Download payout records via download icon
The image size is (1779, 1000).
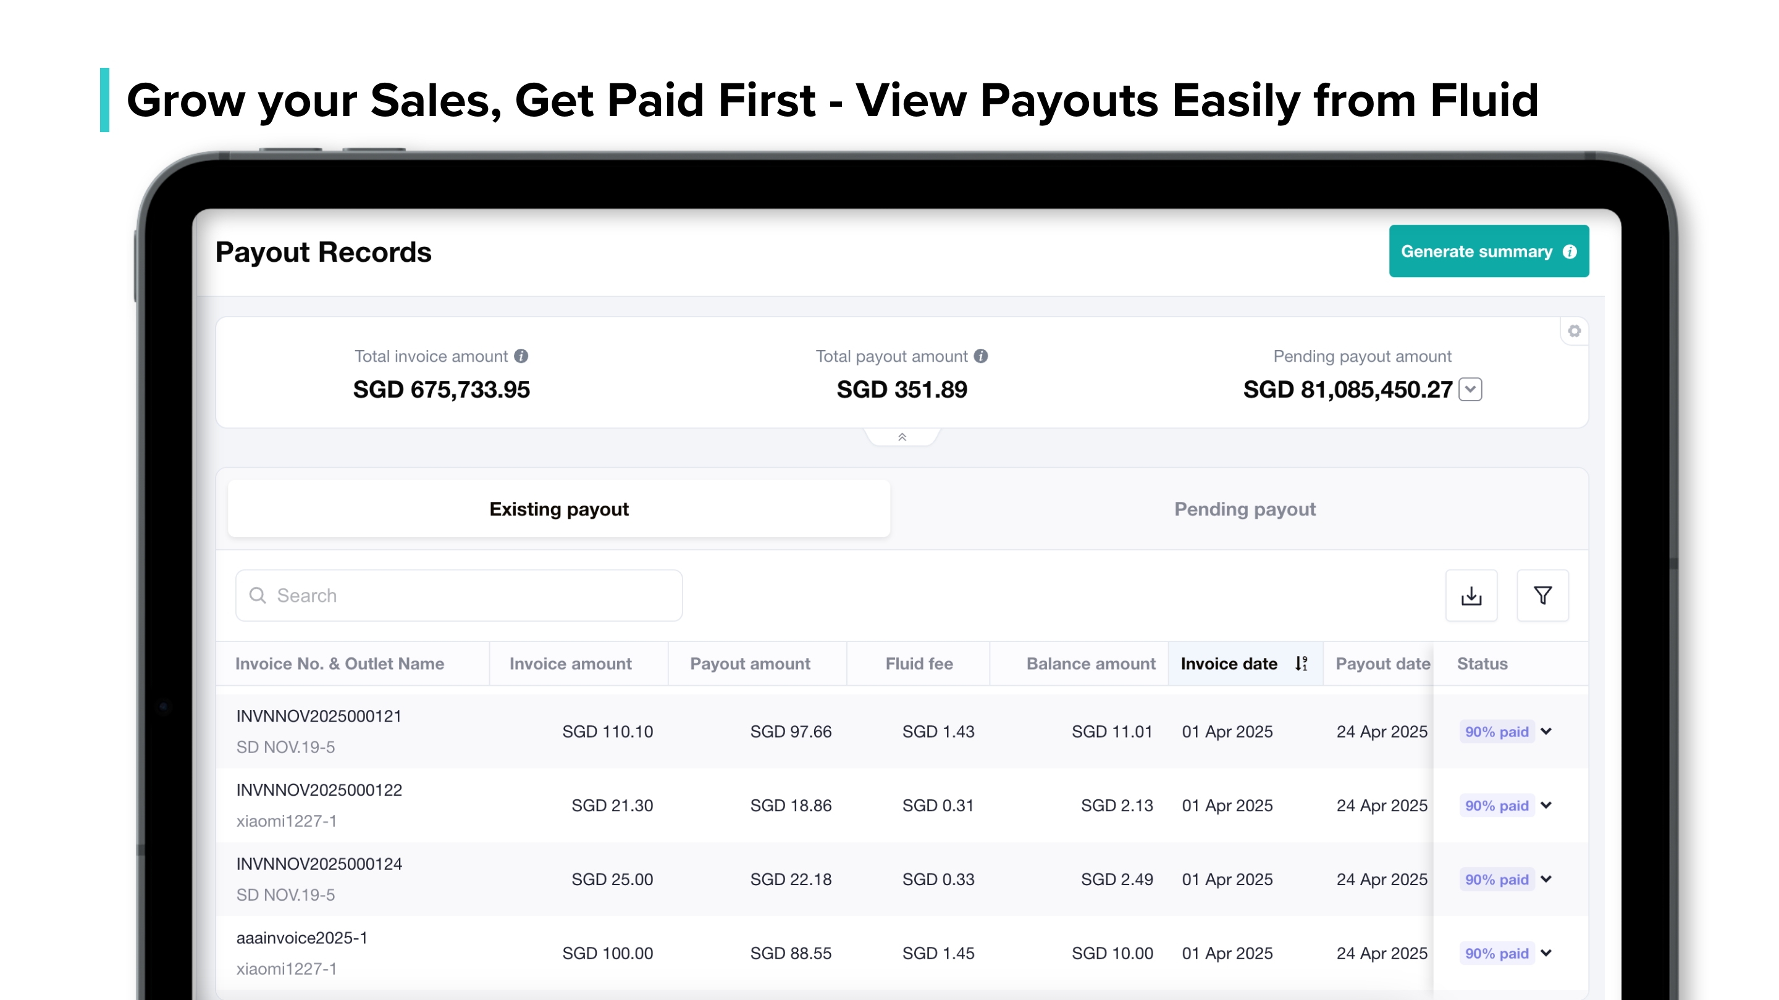click(x=1471, y=596)
